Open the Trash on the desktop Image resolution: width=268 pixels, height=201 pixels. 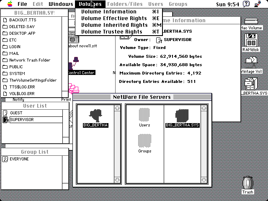click(x=247, y=183)
